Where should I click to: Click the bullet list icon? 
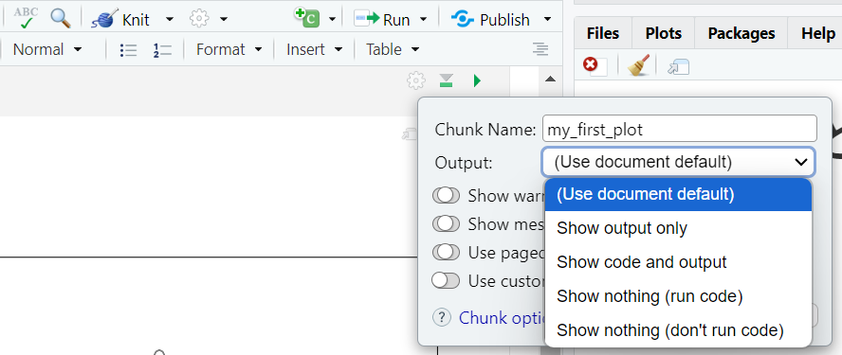[x=128, y=50]
